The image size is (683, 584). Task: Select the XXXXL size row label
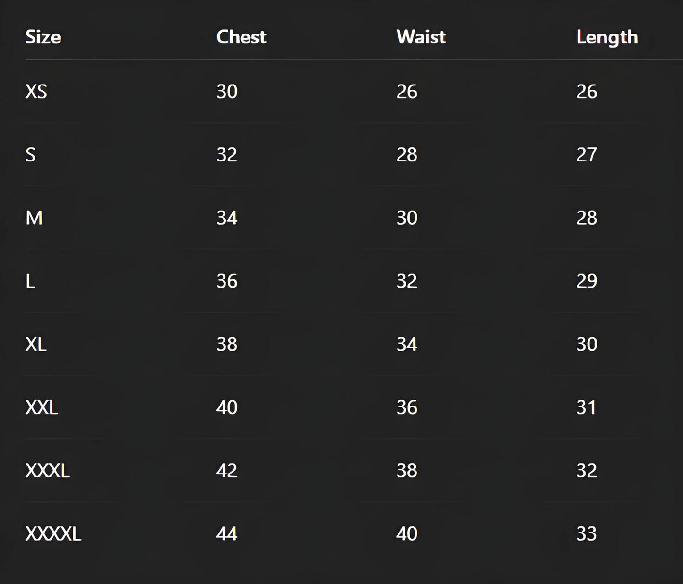[53, 534]
